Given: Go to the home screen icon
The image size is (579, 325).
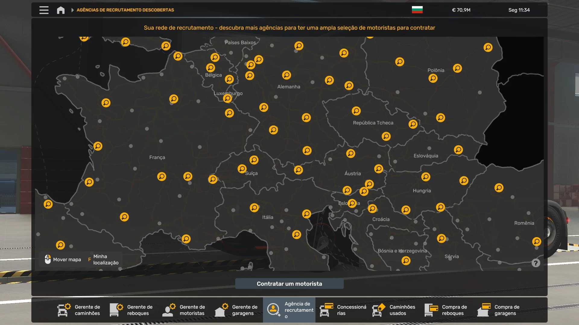Looking at the screenshot, I should [61, 10].
